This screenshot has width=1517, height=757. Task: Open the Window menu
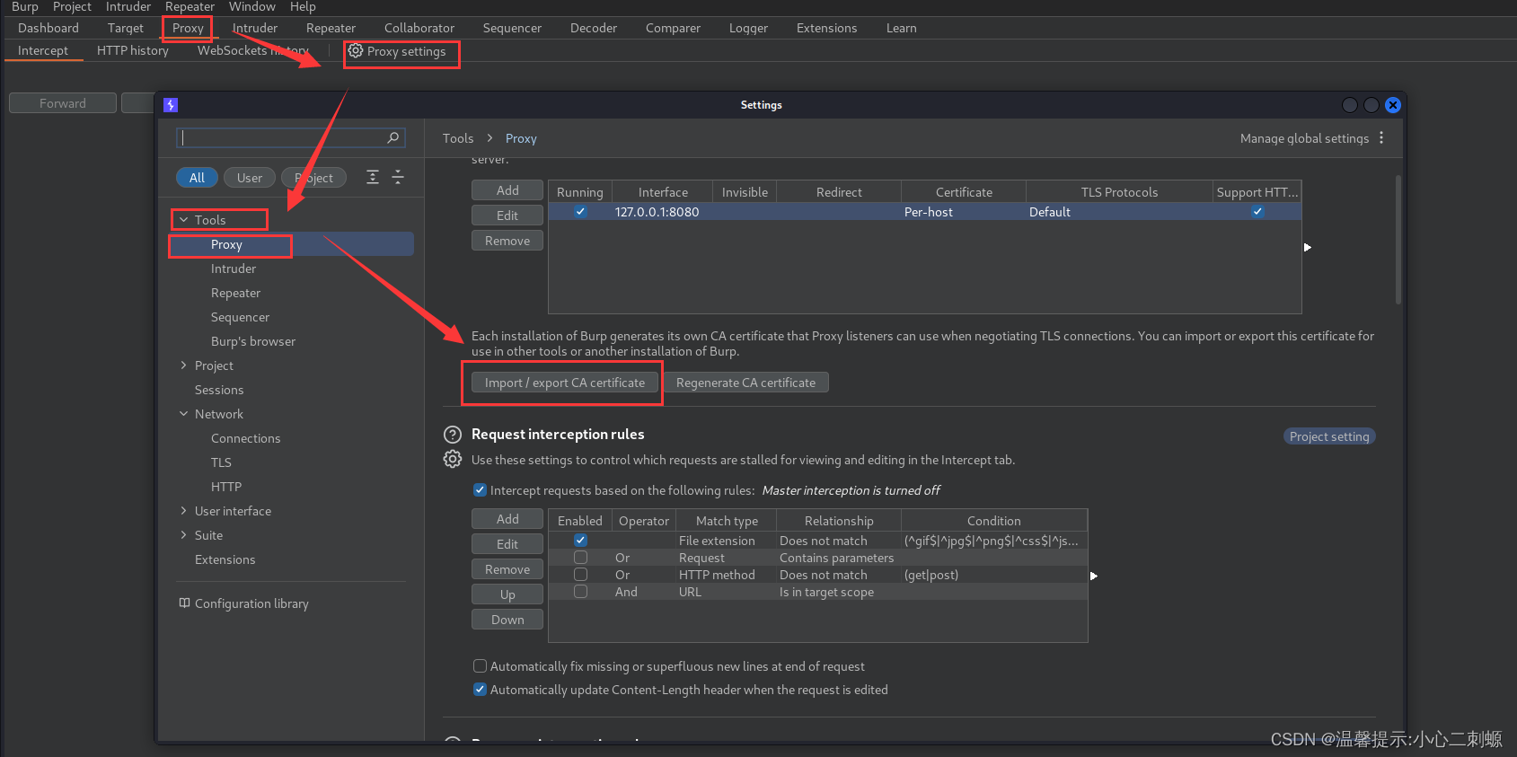point(251,7)
